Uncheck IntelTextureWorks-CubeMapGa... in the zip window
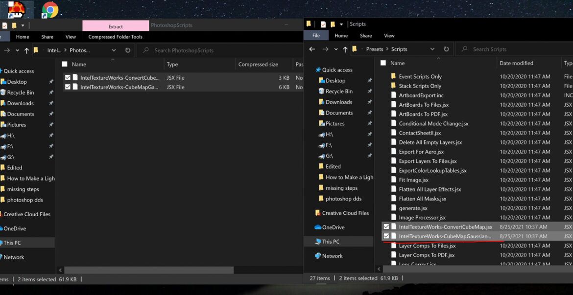573x295 pixels. [x=67, y=87]
